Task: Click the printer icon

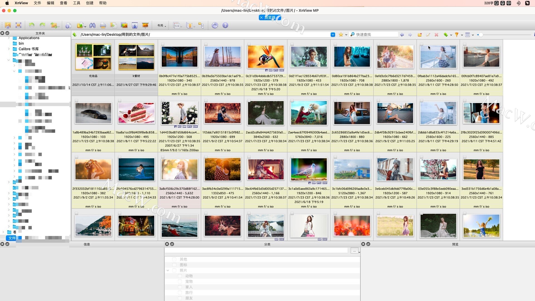Action: 103,26
